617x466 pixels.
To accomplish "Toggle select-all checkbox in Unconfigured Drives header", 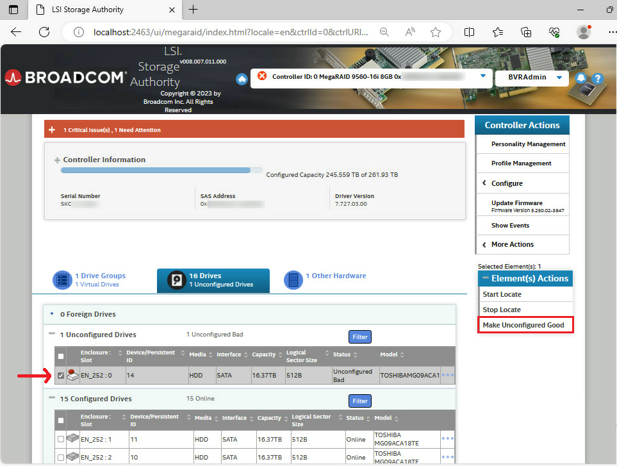I will [x=61, y=356].
